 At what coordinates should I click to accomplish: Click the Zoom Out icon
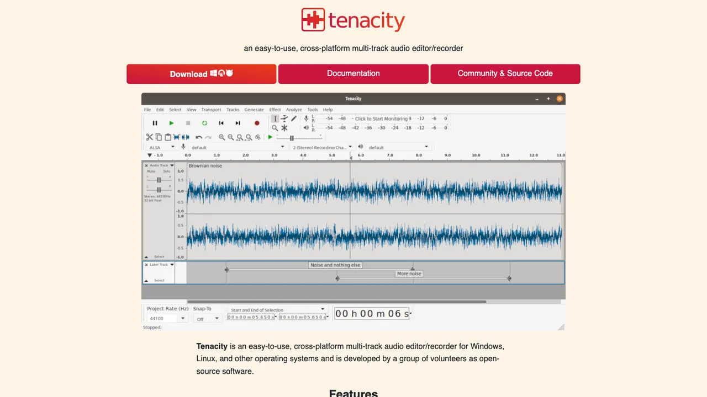[231, 137]
